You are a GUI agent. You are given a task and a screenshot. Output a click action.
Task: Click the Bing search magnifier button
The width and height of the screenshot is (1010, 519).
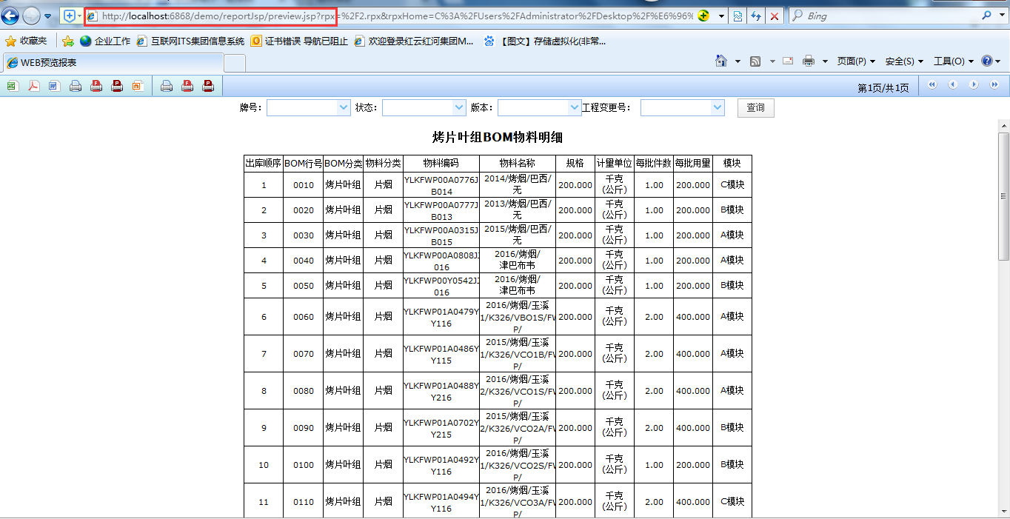(x=988, y=16)
